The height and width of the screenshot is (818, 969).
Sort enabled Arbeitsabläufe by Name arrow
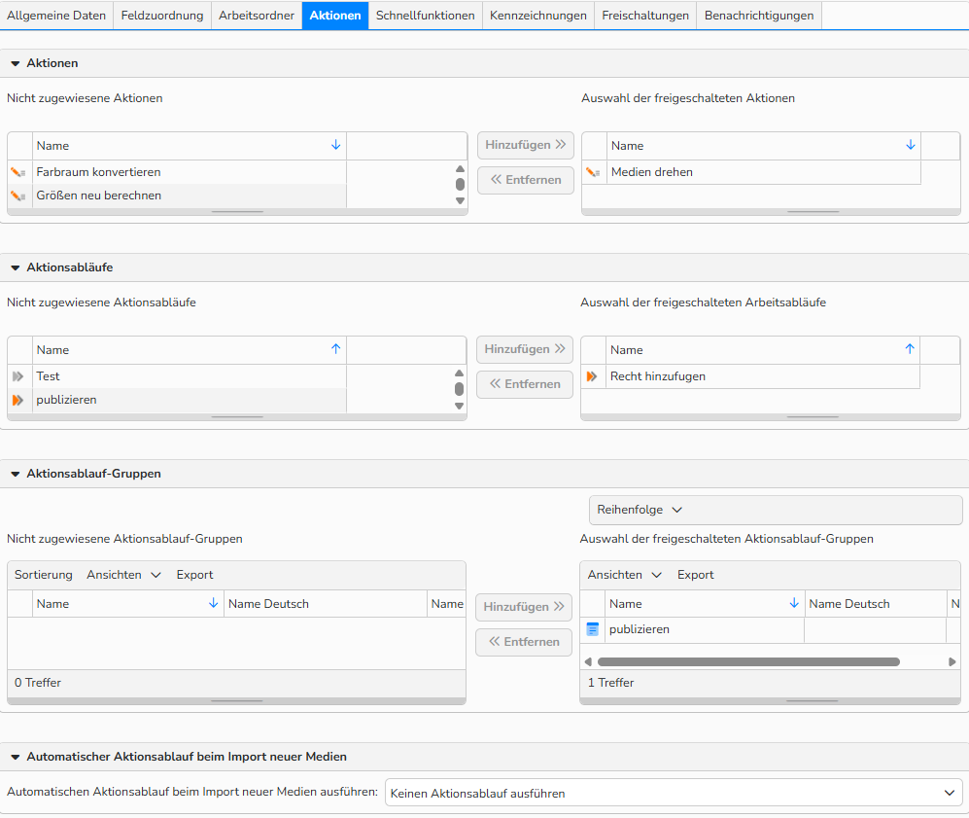point(910,349)
